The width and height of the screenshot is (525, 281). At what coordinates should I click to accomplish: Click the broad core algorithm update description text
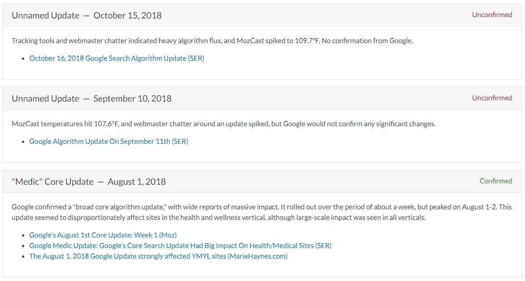tap(261, 212)
